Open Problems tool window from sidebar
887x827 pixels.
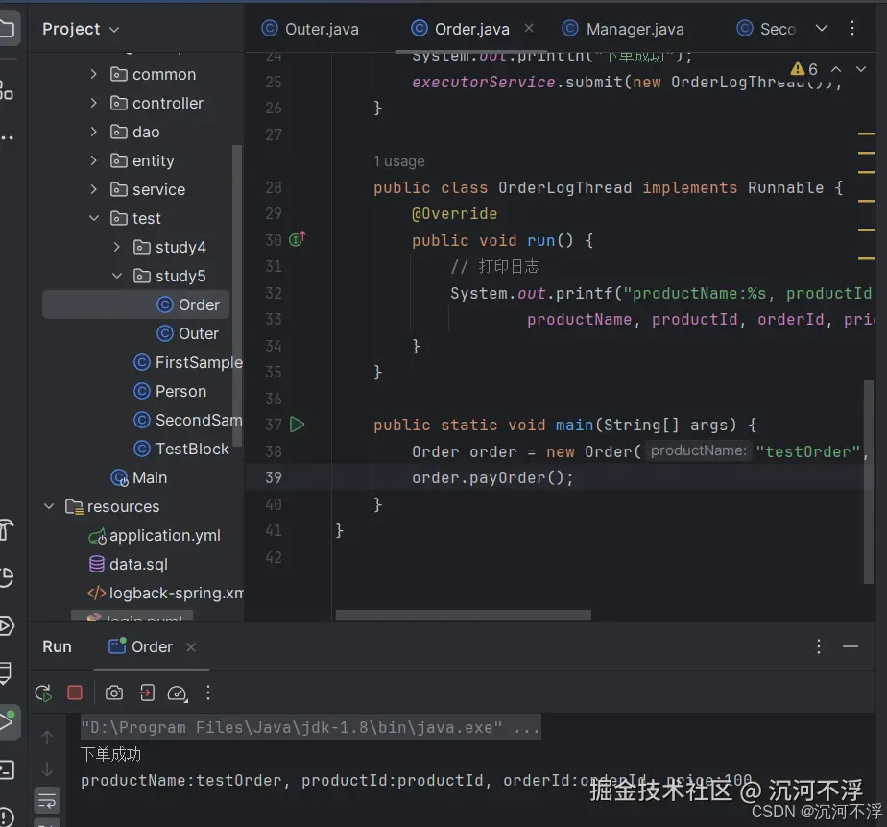pos(6,816)
